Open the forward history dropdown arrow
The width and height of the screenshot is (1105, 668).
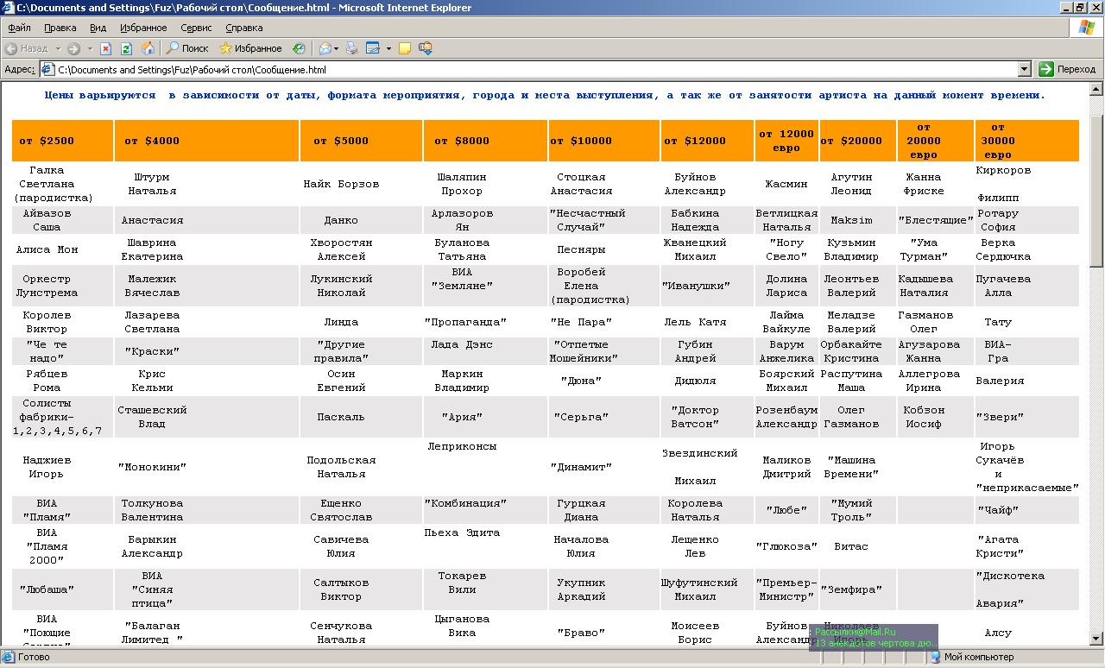click(x=90, y=48)
